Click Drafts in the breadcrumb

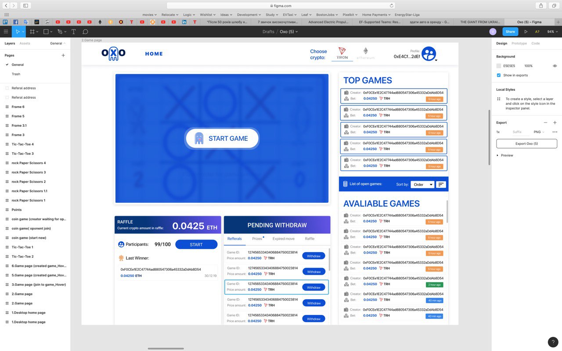[268, 32]
